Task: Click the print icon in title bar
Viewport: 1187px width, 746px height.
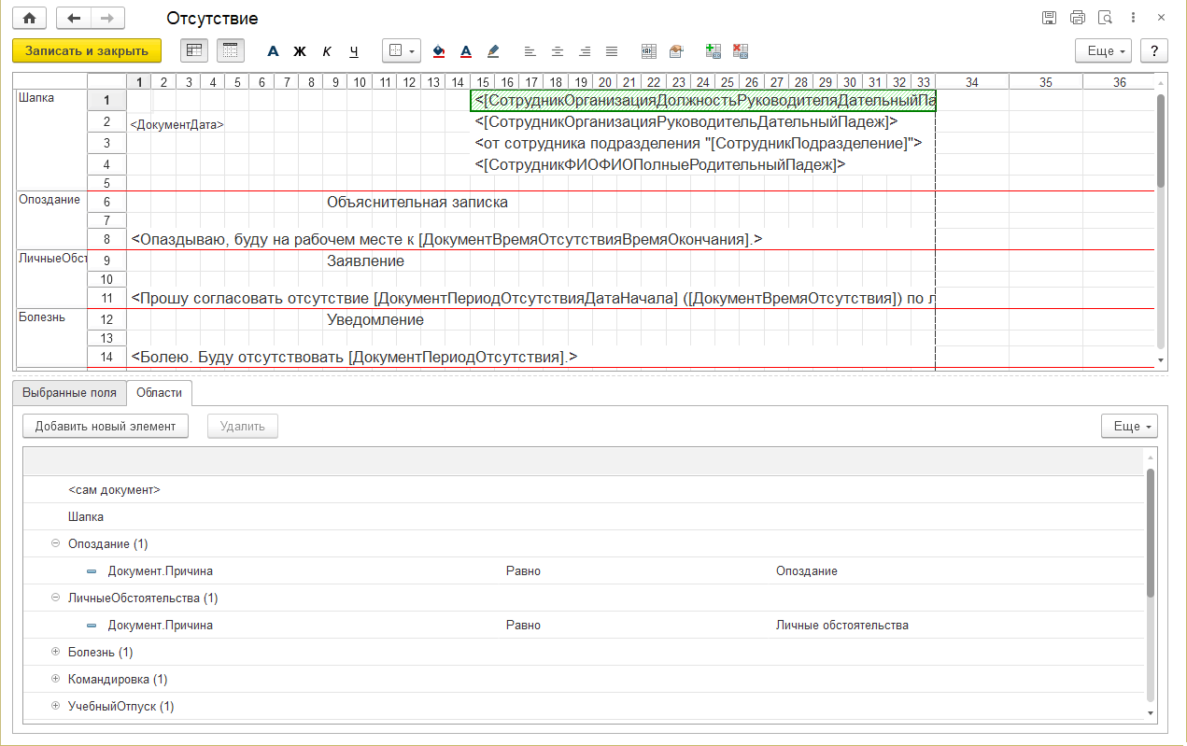Action: click(1078, 19)
